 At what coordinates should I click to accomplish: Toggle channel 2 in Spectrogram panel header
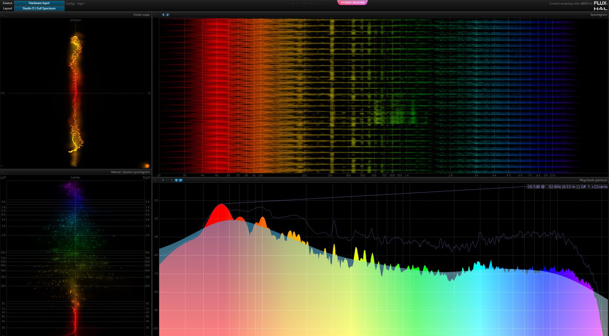coord(167,15)
